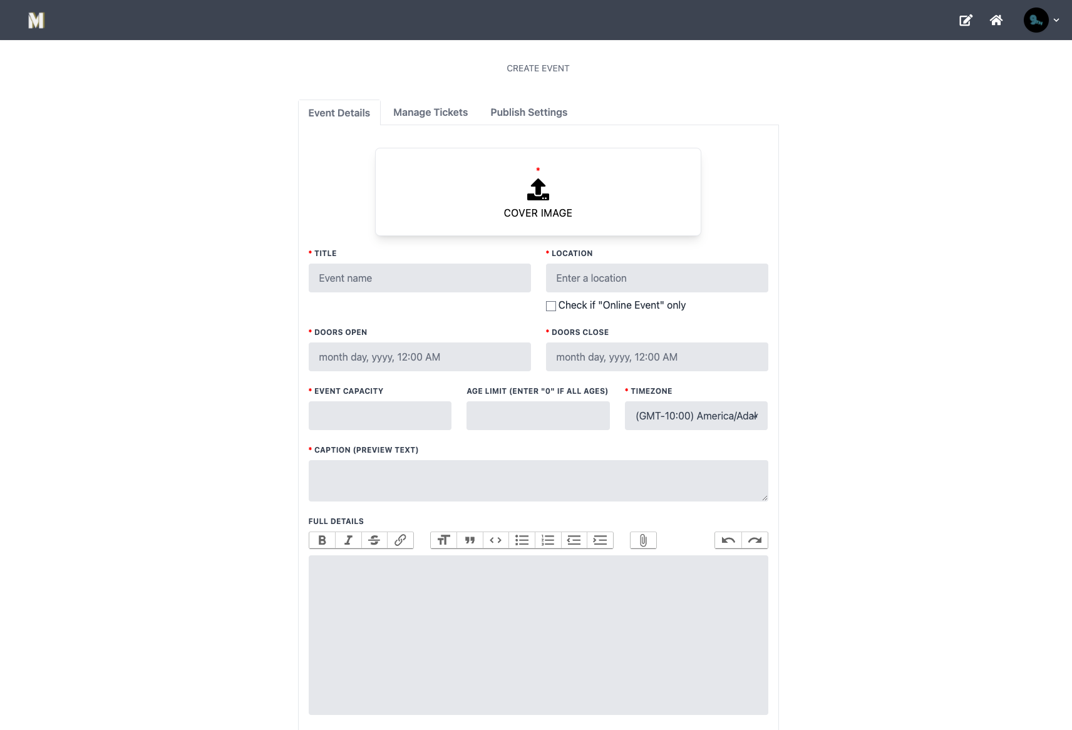Toggle italic formatting
The width and height of the screenshot is (1072, 730).
coord(348,540)
